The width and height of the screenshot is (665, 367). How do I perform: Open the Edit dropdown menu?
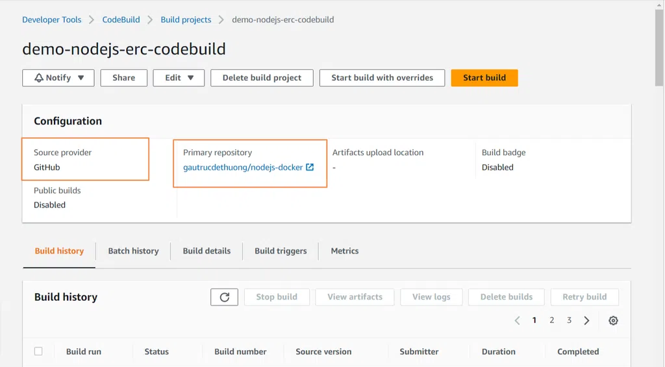[x=179, y=78]
